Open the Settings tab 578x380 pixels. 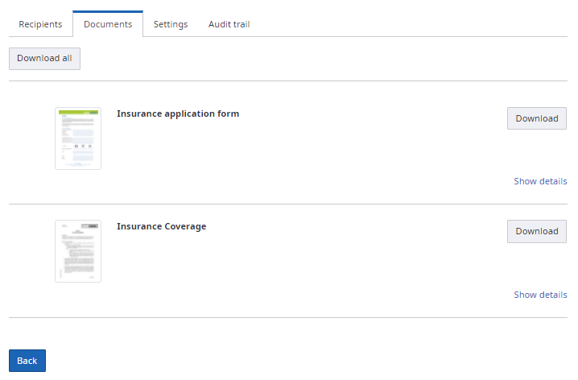coord(171,24)
